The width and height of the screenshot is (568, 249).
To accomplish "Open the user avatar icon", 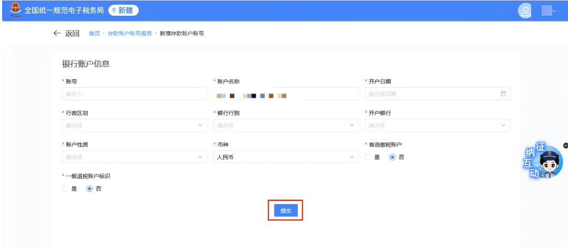I will coord(524,11).
